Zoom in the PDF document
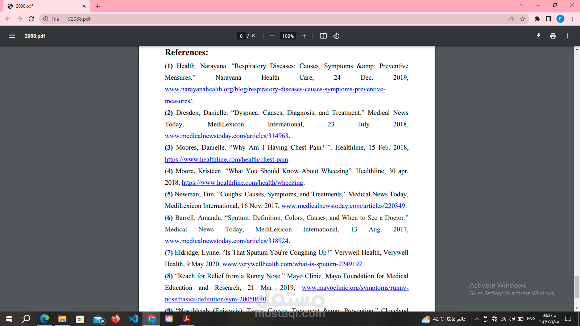 click(x=304, y=36)
